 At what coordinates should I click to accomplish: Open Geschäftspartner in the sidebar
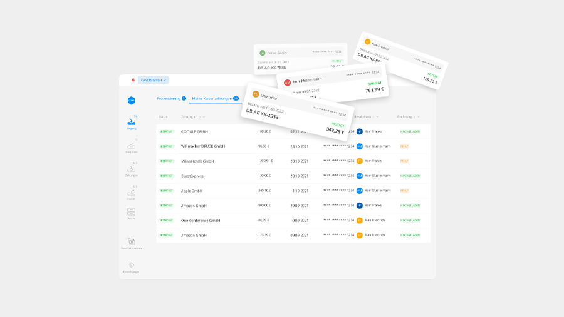click(x=131, y=243)
